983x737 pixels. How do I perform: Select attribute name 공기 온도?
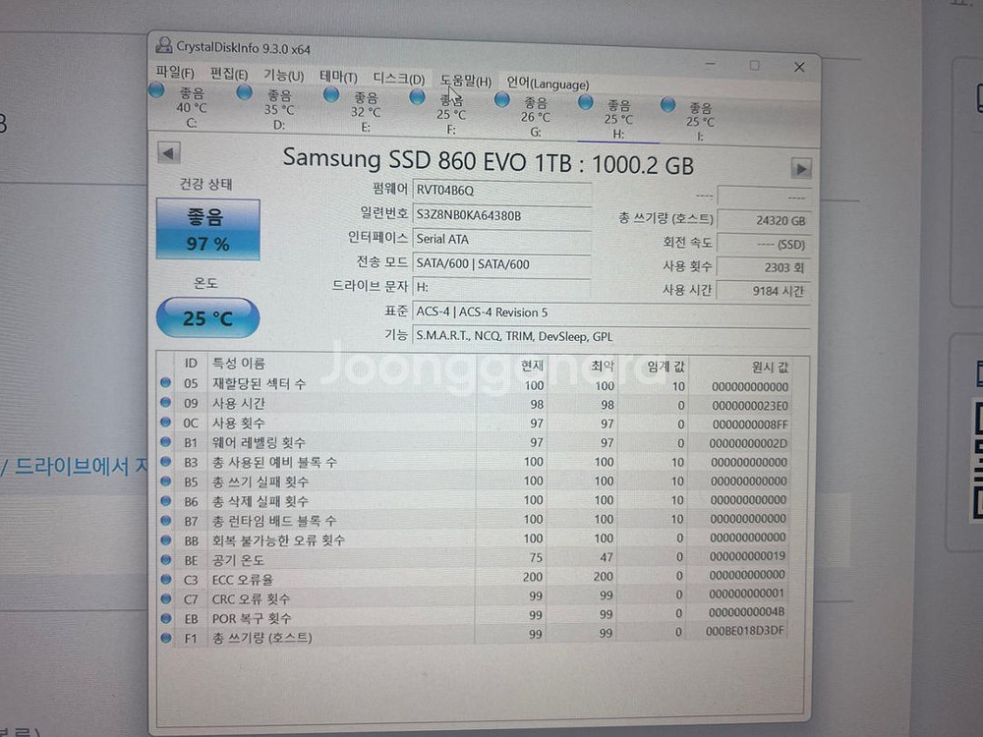238,560
